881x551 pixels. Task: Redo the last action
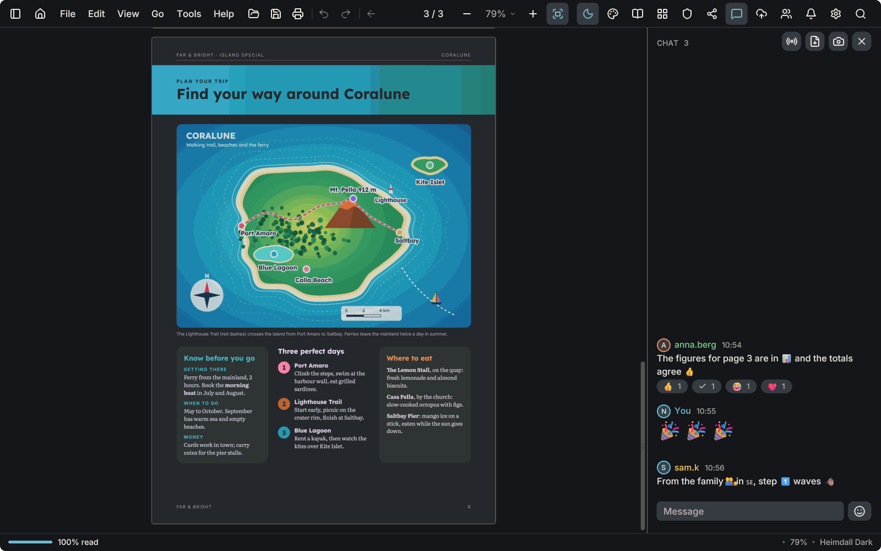tap(346, 14)
